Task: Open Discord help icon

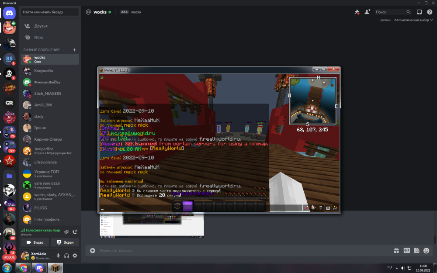Action: pyautogui.click(x=430, y=12)
